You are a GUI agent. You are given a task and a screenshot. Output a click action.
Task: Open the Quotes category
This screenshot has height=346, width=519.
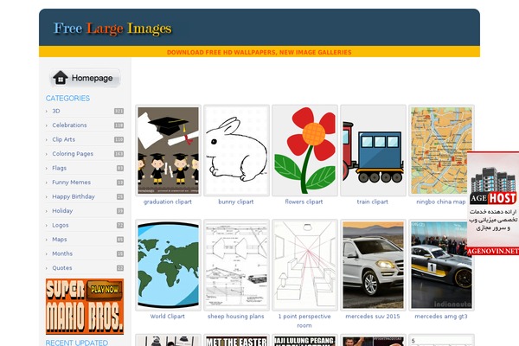[x=62, y=268]
